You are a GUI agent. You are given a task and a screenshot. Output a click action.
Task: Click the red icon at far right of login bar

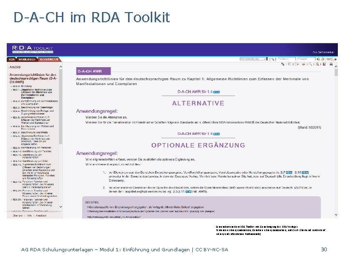tap(335, 59)
